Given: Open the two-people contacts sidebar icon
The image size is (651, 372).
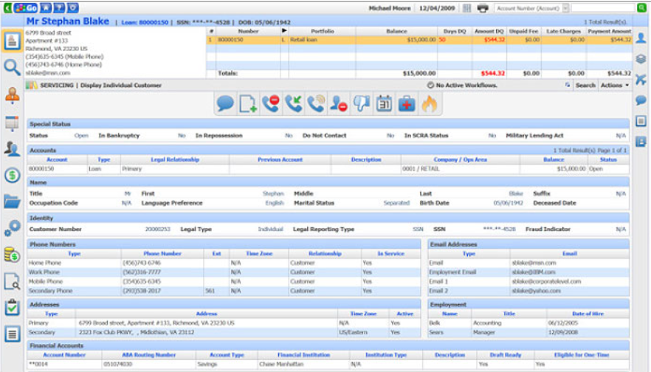Looking at the screenshot, I should coord(12,148).
